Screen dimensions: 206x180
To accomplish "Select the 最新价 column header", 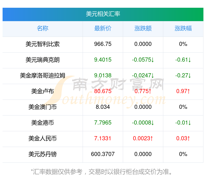I will pyautogui.click(x=103, y=28).
